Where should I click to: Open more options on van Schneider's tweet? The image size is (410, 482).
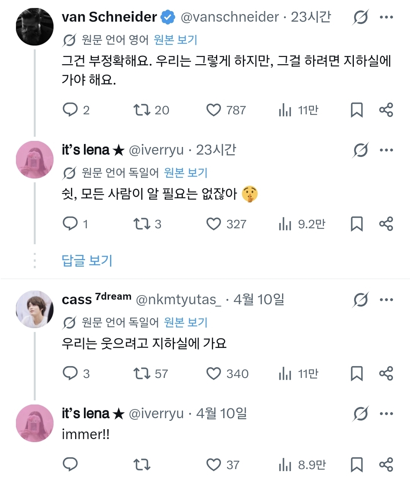coord(386,17)
